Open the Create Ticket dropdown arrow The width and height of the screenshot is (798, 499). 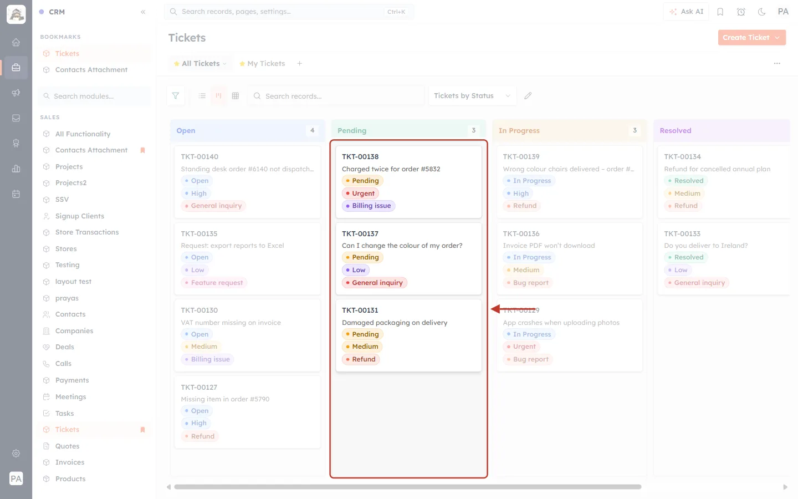[x=777, y=38]
